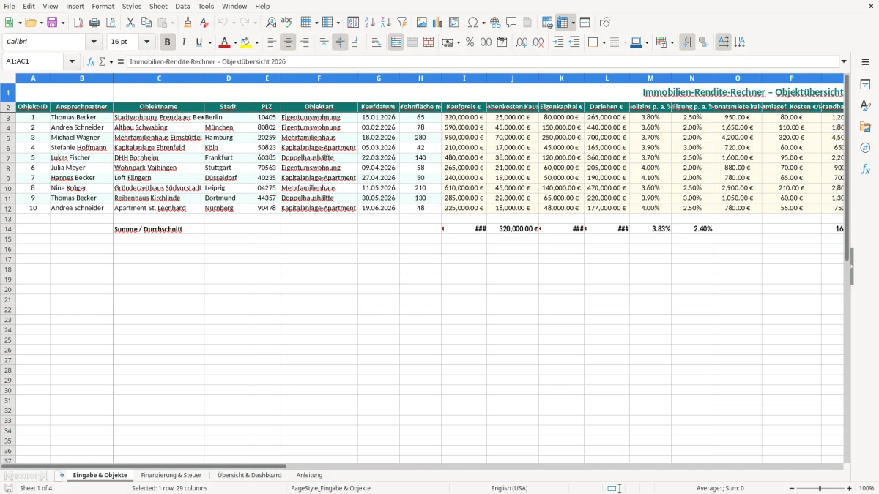
Task: Toggle Align Right
Action: coord(304,42)
